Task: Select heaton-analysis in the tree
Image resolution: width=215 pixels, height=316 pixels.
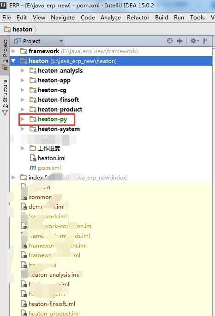Action: coord(60,70)
